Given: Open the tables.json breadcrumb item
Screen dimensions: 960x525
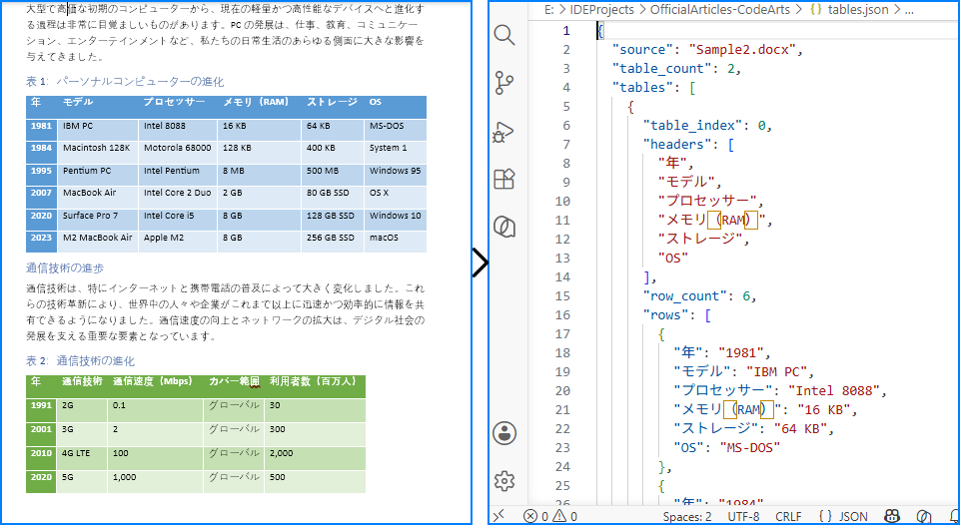Looking at the screenshot, I should pos(857,10).
